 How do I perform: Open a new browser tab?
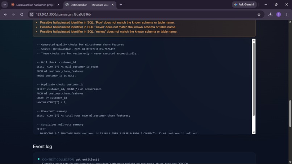(x=121, y=5)
